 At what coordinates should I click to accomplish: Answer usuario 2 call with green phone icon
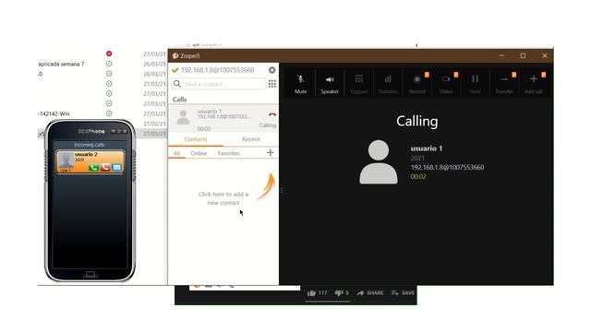pyautogui.click(x=93, y=167)
